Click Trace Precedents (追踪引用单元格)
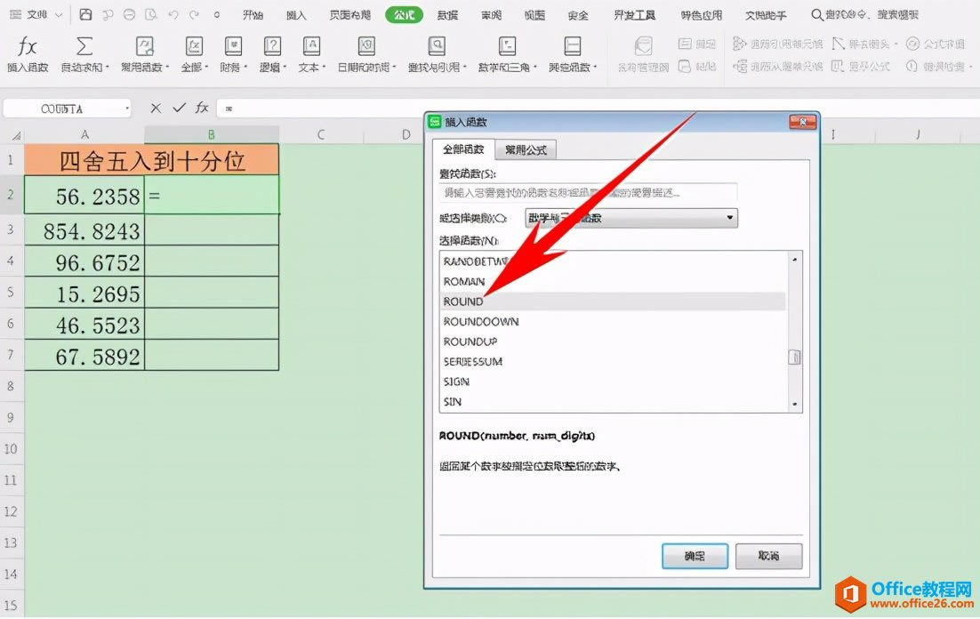The width and height of the screenshot is (980, 619). (x=777, y=44)
